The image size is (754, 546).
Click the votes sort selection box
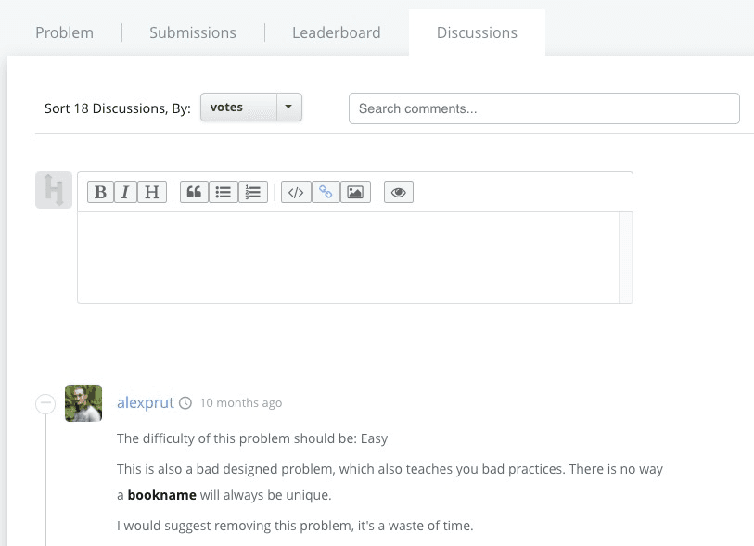[239, 107]
